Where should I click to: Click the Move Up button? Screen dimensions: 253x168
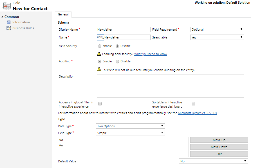point(219,140)
